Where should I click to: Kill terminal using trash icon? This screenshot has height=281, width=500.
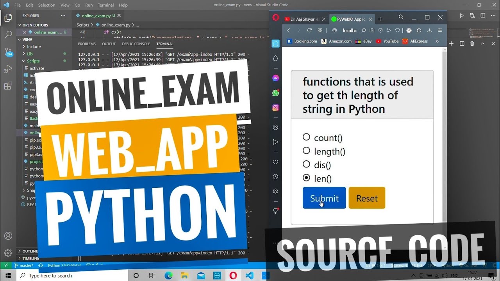(472, 44)
